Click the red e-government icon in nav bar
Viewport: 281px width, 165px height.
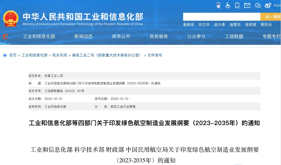(x=6, y=36)
